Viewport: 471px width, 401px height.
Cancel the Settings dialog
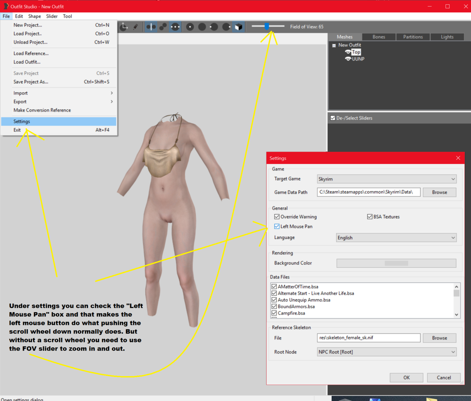point(444,378)
